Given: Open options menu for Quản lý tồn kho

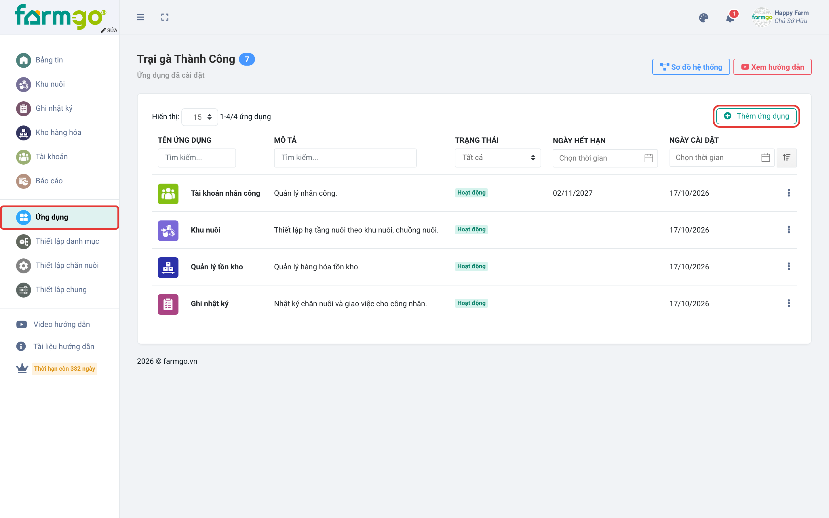Looking at the screenshot, I should click(789, 266).
